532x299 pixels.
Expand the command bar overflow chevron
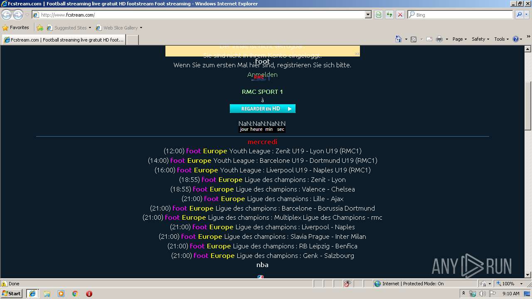(x=529, y=37)
